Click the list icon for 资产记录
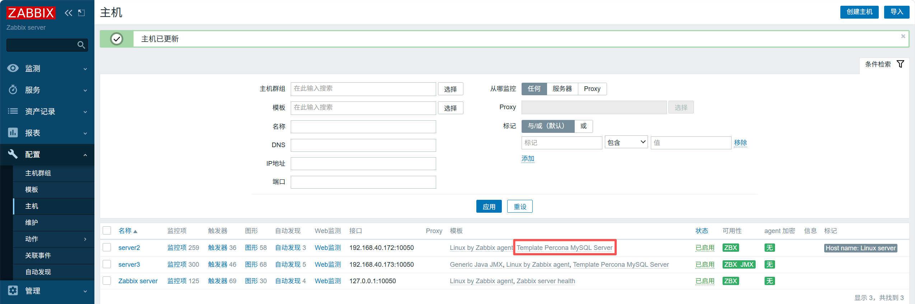The image size is (915, 304). [x=13, y=111]
